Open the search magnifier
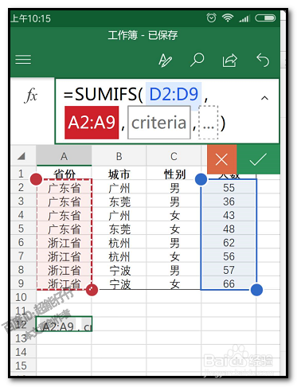The image size is (297, 387). 197,60
